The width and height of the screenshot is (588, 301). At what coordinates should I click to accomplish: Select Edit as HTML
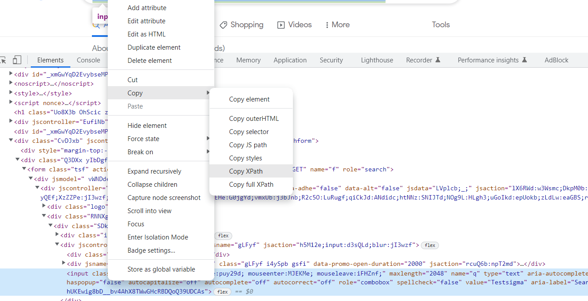tap(161, 34)
